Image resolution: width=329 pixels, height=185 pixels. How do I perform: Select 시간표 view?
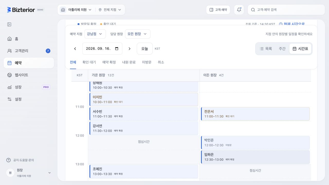(300, 49)
